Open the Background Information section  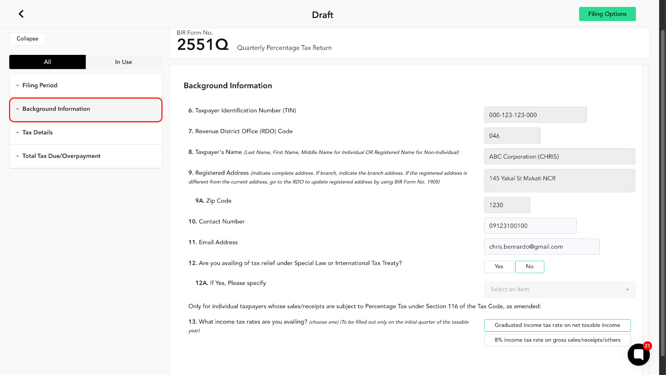86,110
